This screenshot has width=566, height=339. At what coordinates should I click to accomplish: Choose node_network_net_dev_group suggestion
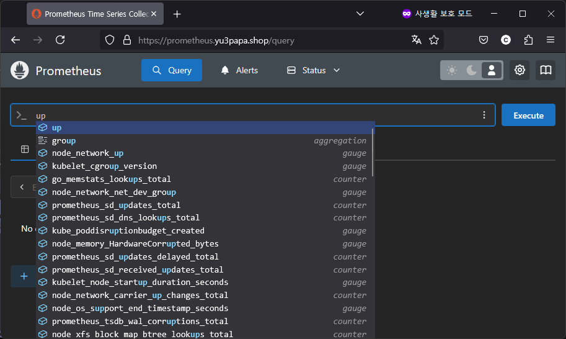coord(205,192)
